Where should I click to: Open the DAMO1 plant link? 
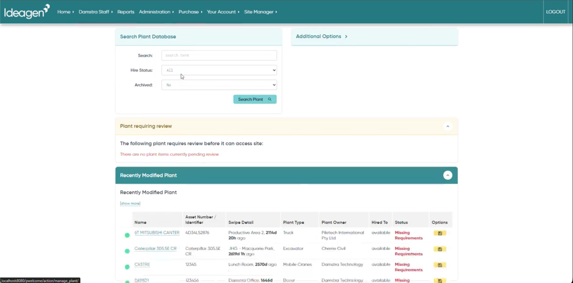(x=141, y=280)
